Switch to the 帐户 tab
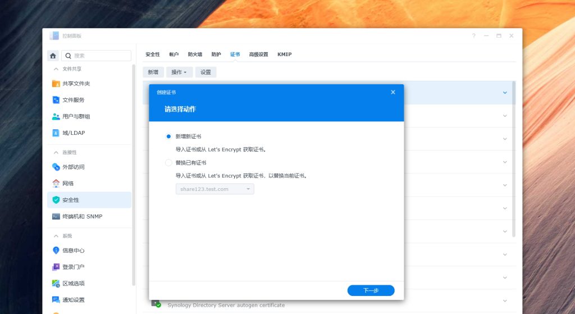 pyautogui.click(x=174, y=54)
